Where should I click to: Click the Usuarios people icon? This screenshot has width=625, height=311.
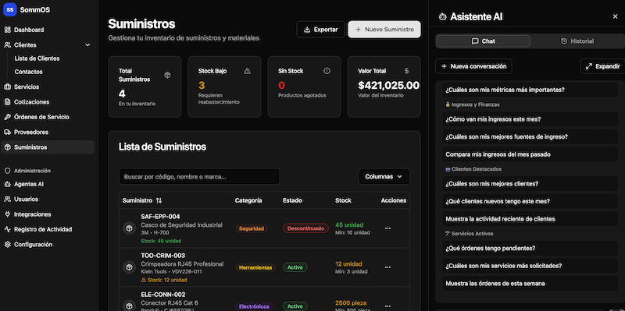point(7,200)
